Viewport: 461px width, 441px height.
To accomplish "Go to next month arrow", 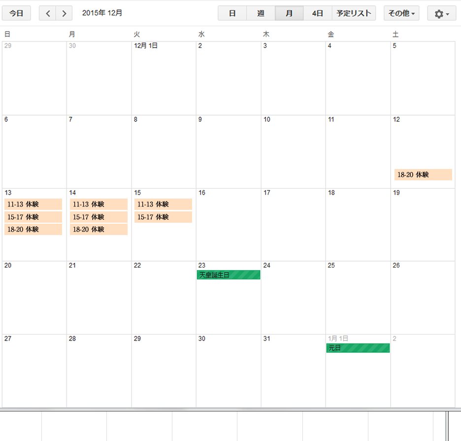I will 64,13.
